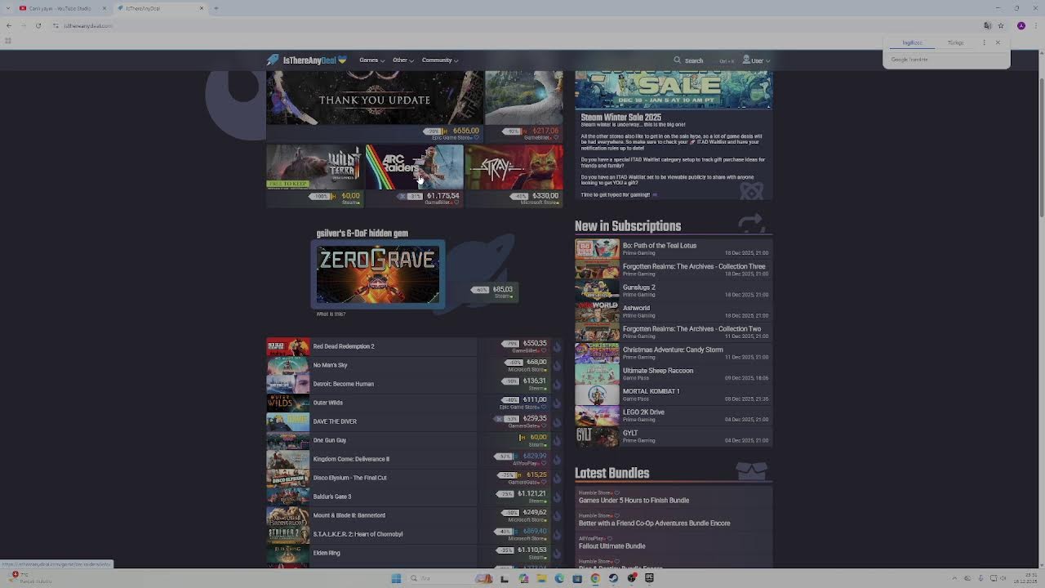1045x588 pixels.
Task: Click the page vertical scrollbar
Action: tap(1041, 147)
